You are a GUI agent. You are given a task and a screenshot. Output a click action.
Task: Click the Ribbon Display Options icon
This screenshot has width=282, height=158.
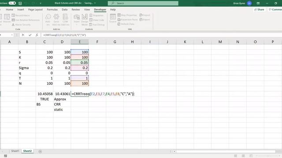pos(258,3)
